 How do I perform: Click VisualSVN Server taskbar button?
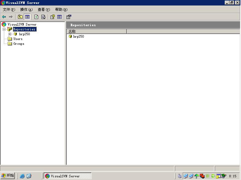click(68, 176)
